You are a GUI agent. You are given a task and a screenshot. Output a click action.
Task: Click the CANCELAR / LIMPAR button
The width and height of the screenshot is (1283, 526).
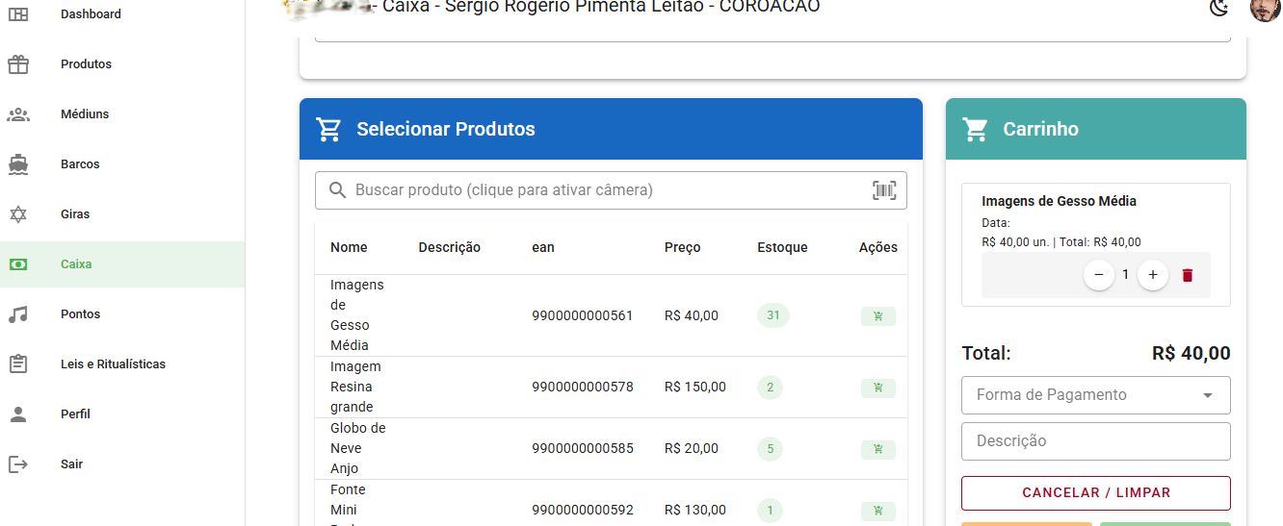point(1096,493)
